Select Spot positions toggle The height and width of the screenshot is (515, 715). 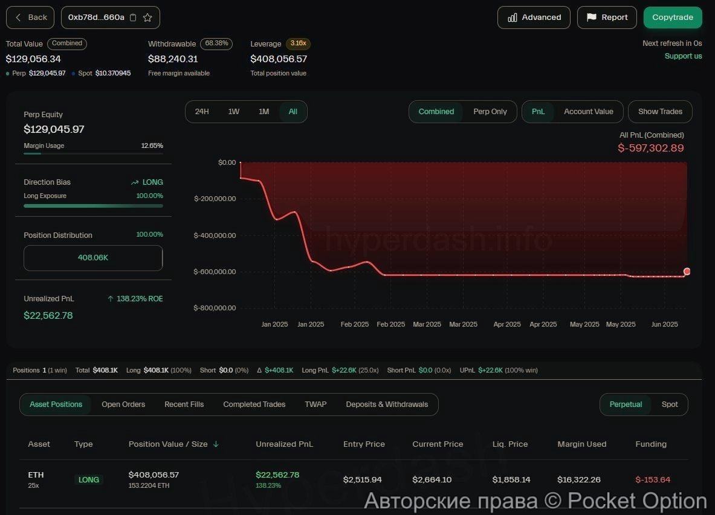point(669,405)
